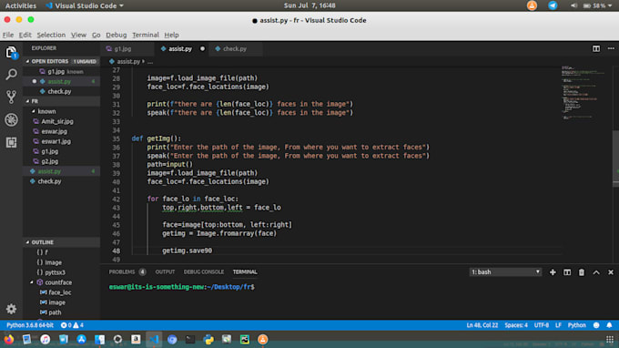
Task: Switch to the Debug Console tab
Action: tap(203, 271)
